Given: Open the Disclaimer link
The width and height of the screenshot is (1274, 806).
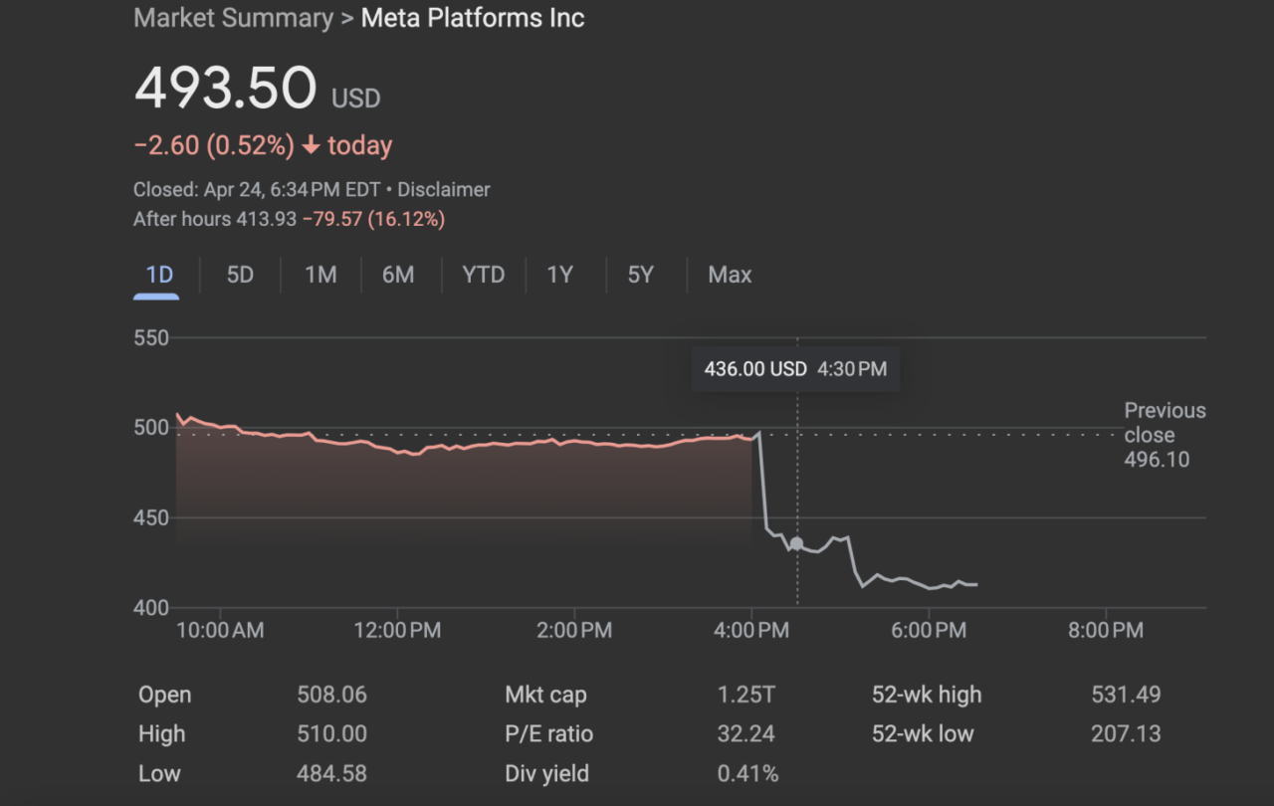Looking at the screenshot, I should [x=444, y=189].
